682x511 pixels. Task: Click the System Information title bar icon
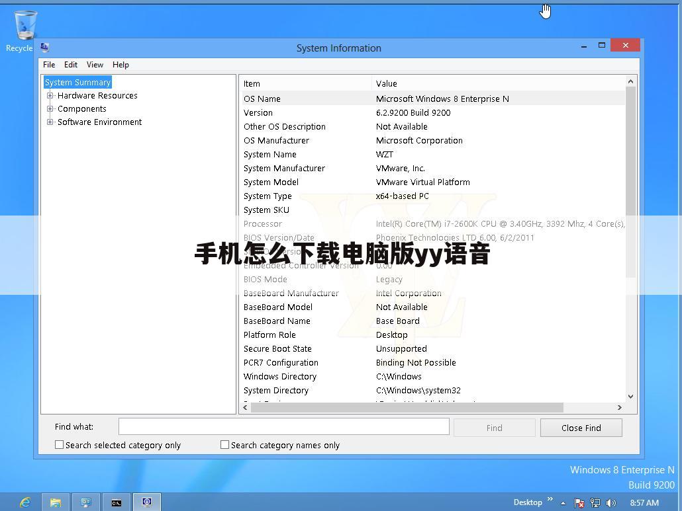(x=44, y=48)
